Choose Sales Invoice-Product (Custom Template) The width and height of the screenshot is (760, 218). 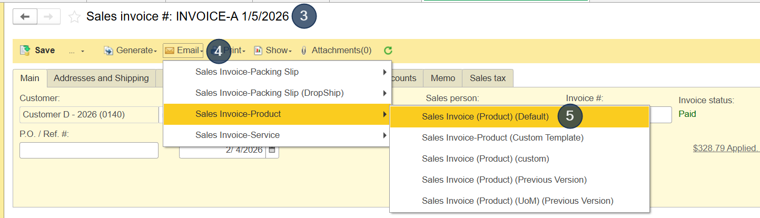coord(502,137)
